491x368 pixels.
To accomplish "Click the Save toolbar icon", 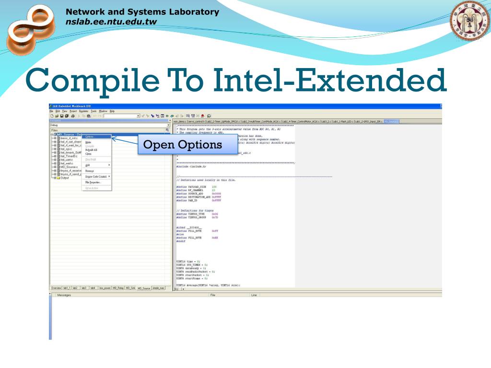I will point(62,116).
